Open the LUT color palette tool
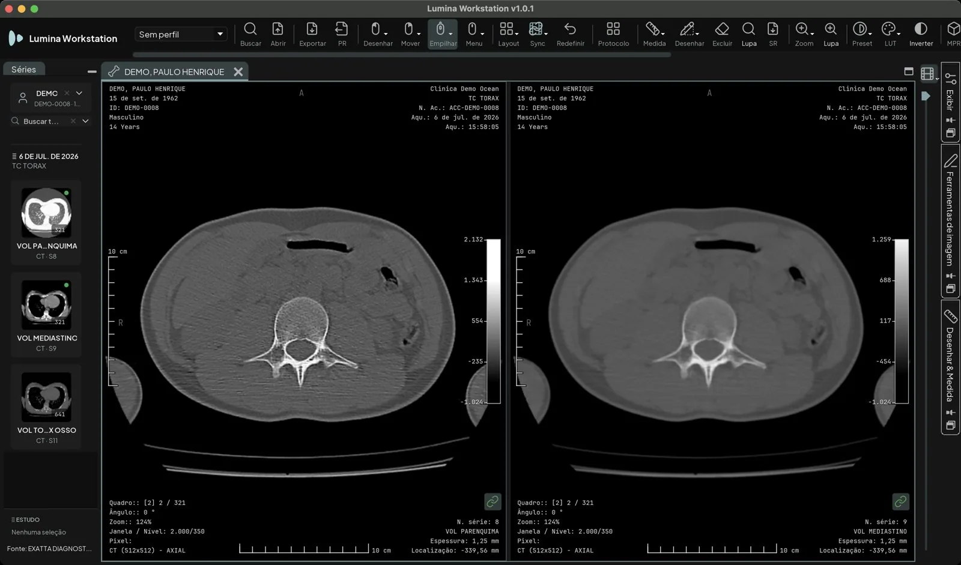 coord(890,34)
